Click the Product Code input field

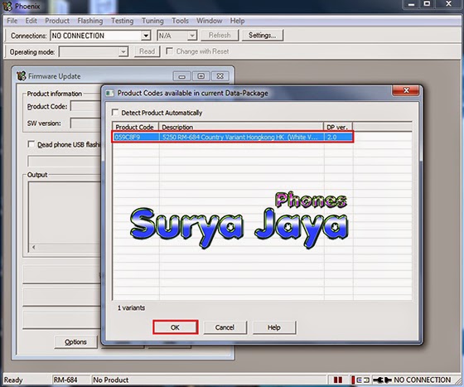pyautogui.click(x=85, y=107)
